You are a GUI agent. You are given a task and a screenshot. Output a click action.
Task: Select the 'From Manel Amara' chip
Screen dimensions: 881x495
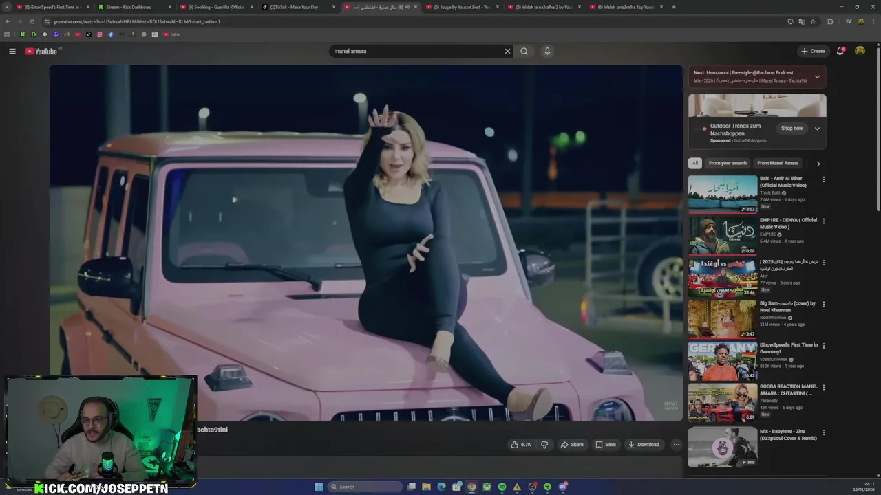tap(778, 163)
